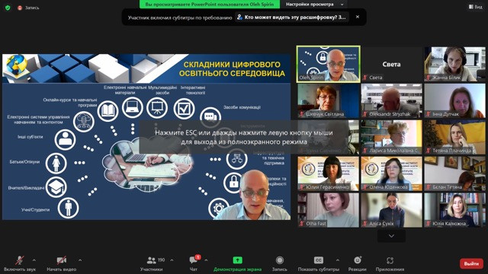Select Oleksandr Stryzhak video thumbnail
This screenshot has height=274, width=488.
pos(391,100)
